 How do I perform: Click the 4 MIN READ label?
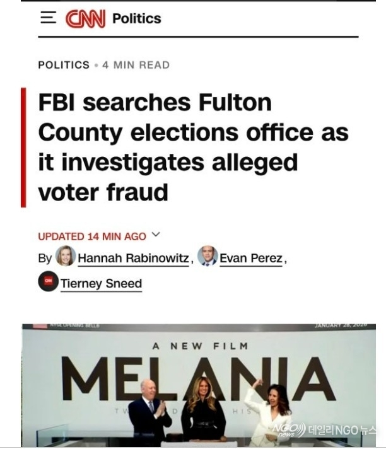click(136, 65)
